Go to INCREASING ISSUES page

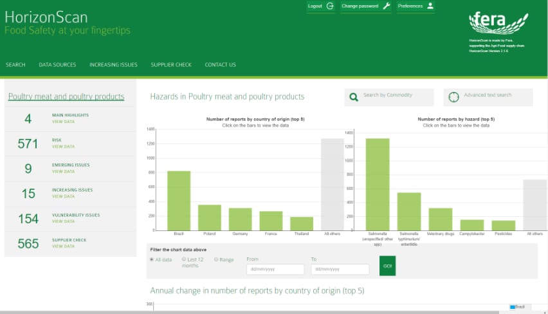pyautogui.click(x=113, y=65)
